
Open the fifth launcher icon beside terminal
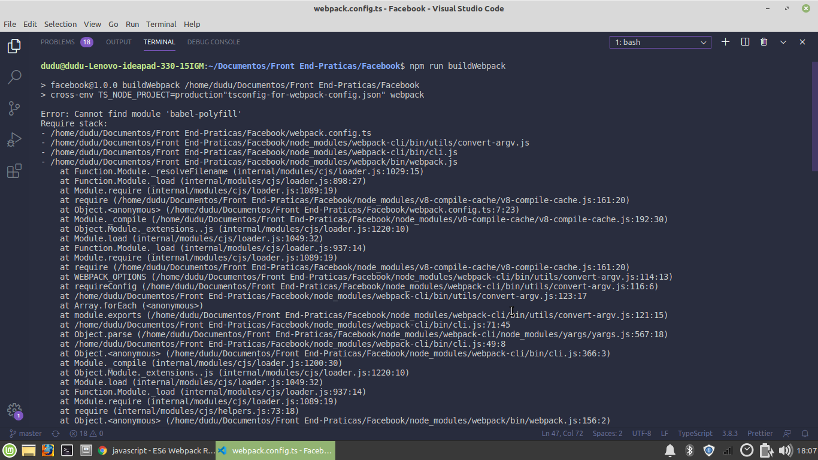86,450
